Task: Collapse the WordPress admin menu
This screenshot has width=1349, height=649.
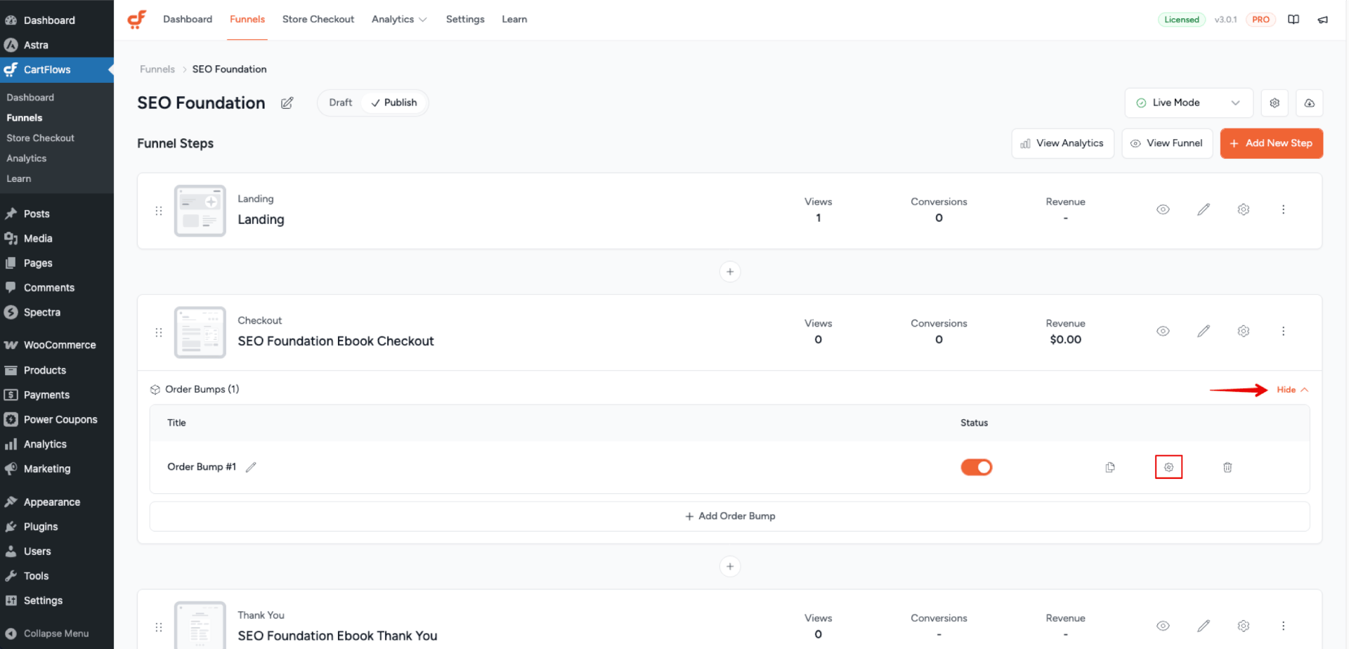Action: tap(56, 633)
